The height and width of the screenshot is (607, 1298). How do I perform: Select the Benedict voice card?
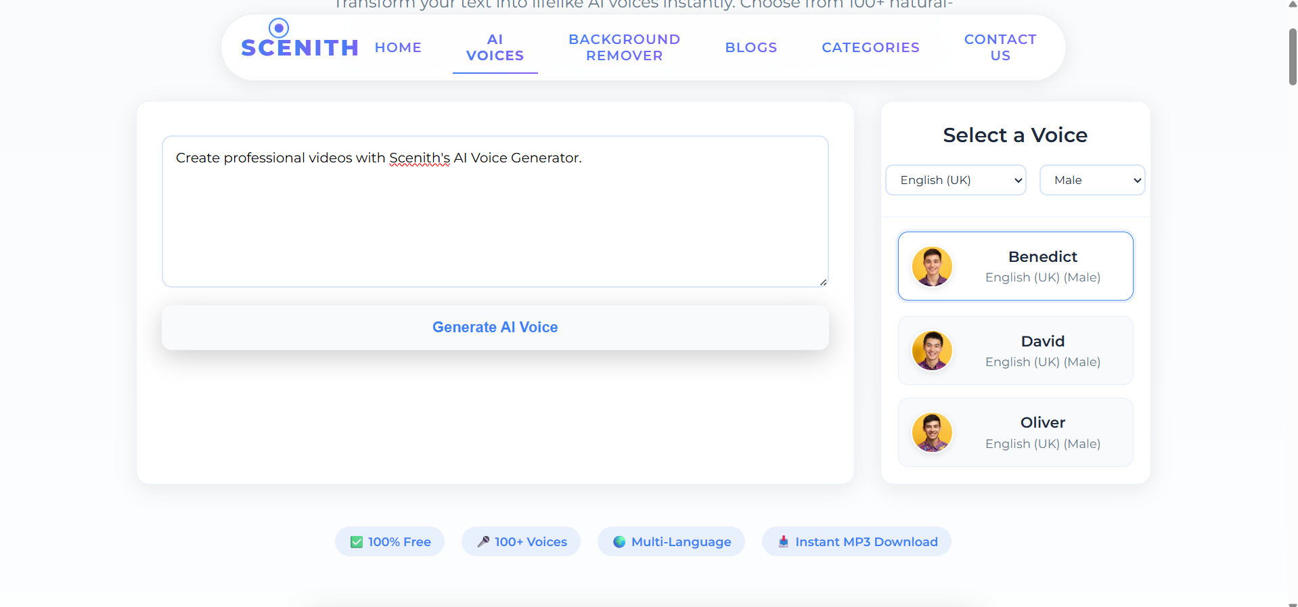coord(1015,266)
